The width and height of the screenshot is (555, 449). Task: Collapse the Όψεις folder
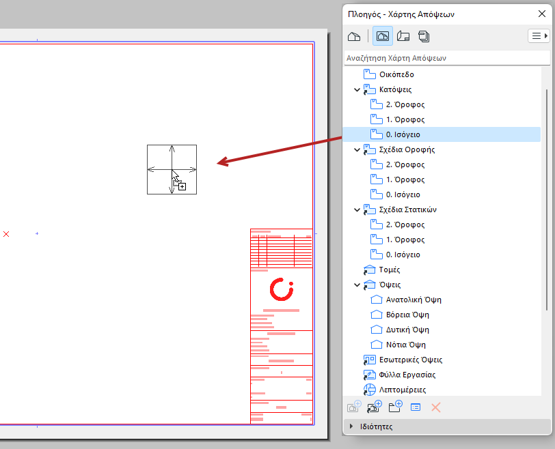pos(357,285)
